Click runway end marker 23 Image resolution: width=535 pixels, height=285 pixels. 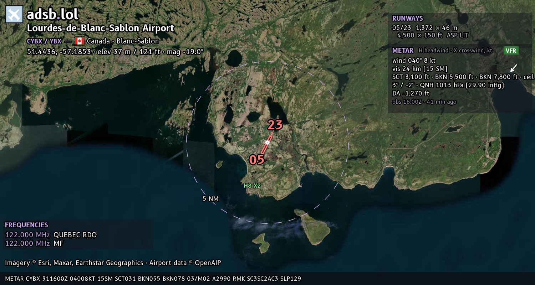(x=275, y=125)
